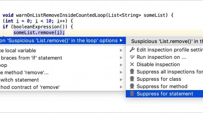
Task: Expand the method 'remove' submenu arrow
Action: click(121, 72)
